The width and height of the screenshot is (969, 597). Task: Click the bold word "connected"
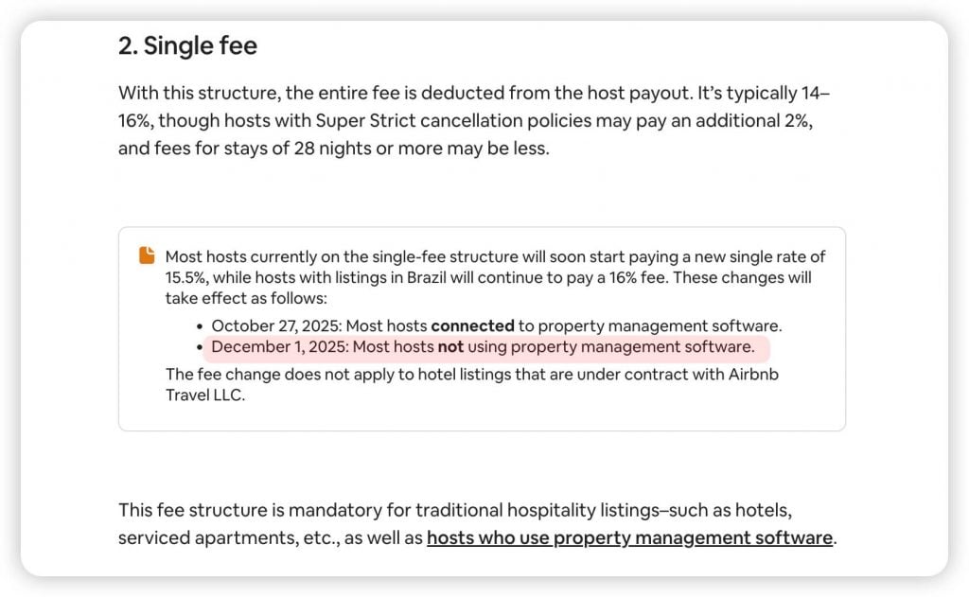(x=473, y=325)
